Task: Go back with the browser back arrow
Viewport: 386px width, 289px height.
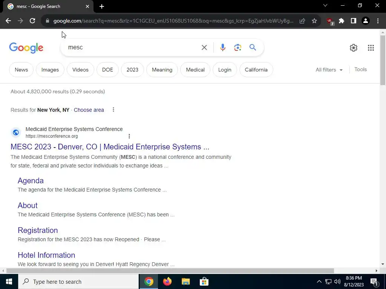Action: [8, 21]
